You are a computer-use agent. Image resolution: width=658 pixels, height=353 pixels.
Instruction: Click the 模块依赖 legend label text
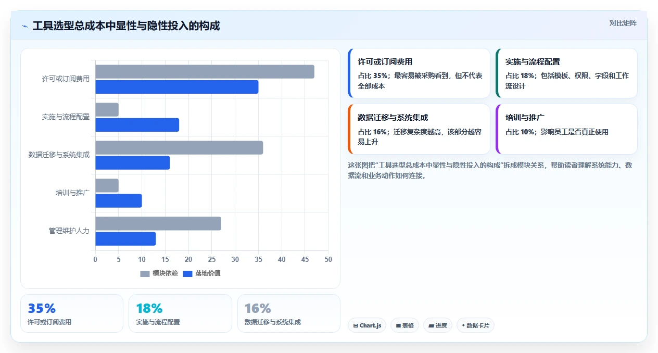[165, 273]
